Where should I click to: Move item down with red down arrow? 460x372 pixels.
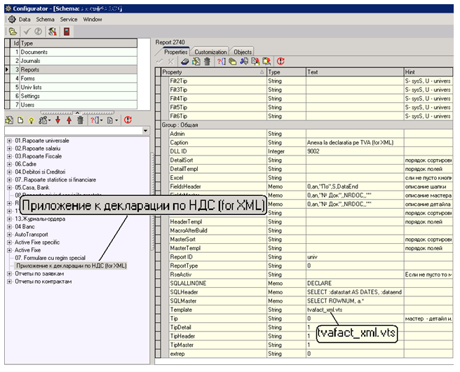pos(57,120)
